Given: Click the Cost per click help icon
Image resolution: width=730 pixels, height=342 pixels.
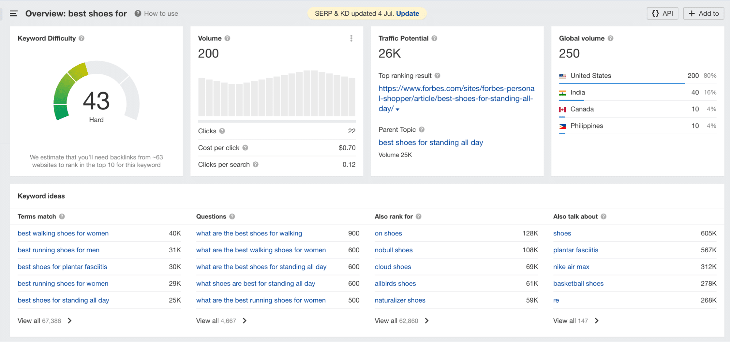Looking at the screenshot, I should [x=245, y=147].
